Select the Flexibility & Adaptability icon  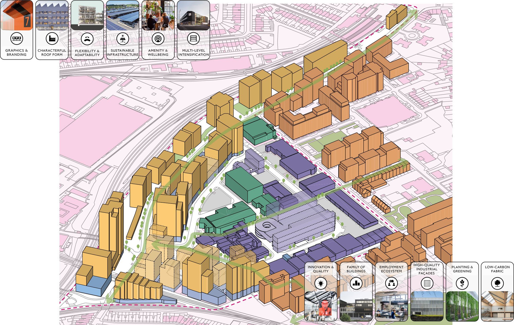(87, 39)
